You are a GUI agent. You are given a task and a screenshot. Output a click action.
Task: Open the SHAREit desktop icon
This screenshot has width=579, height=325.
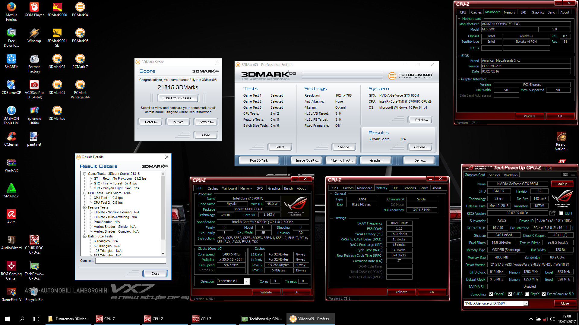pyautogui.click(x=11, y=61)
